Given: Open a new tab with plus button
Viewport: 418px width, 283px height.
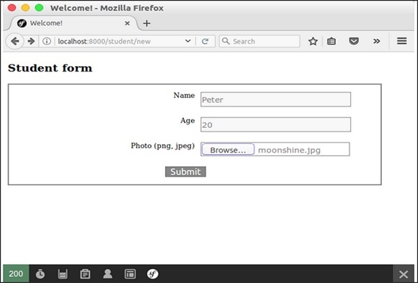Looking at the screenshot, I should point(146,23).
